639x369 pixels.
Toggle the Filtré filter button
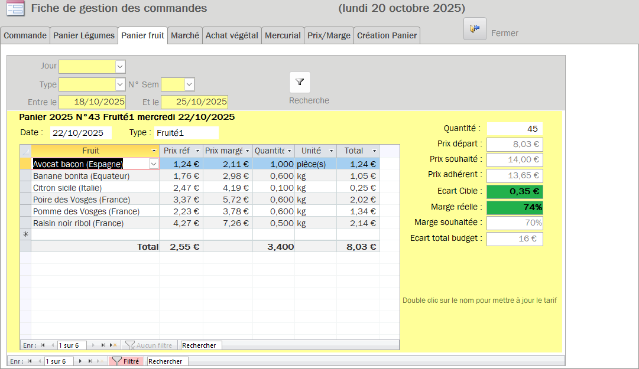pyautogui.click(x=126, y=361)
